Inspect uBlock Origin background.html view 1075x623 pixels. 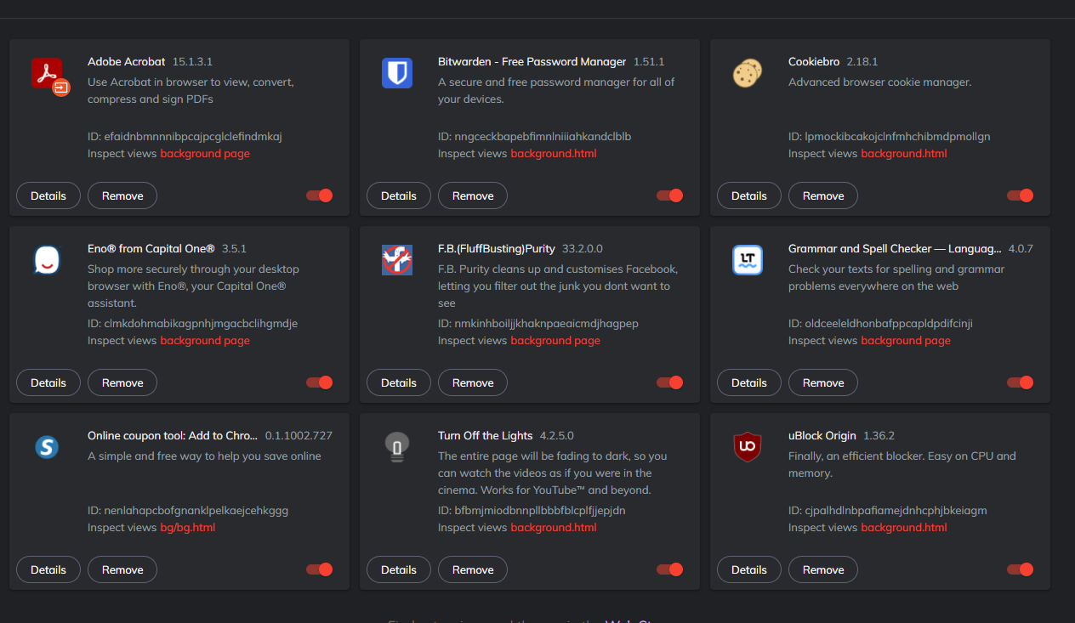click(904, 528)
